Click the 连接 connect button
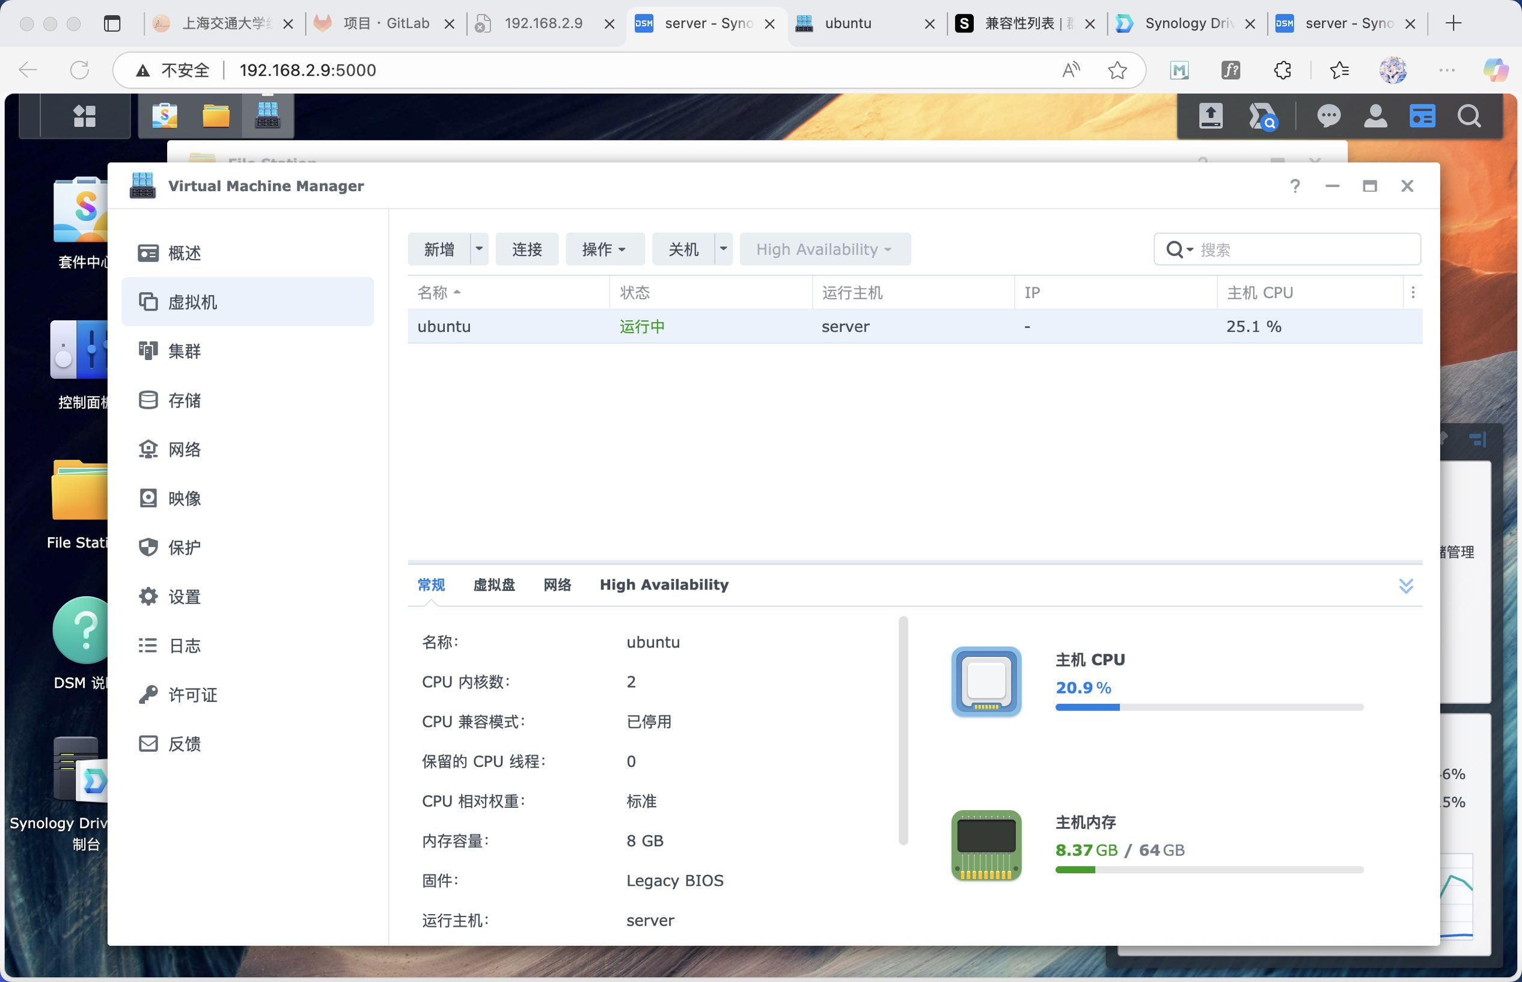 point(527,249)
